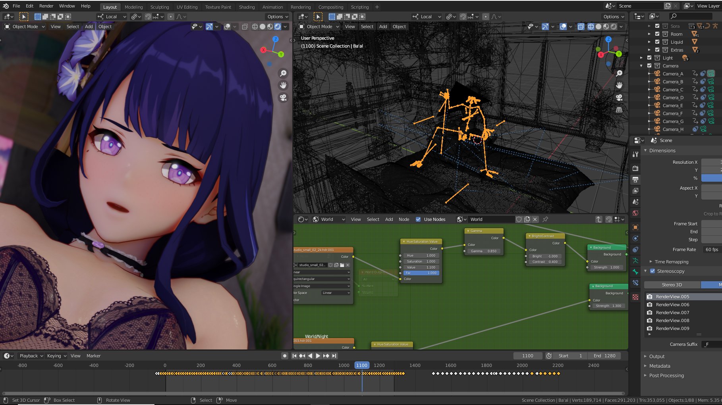The width and height of the screenshot is (722, 405).
Task: Switch to the UV Editing workspace tab
Action: (x=187, y=7)
